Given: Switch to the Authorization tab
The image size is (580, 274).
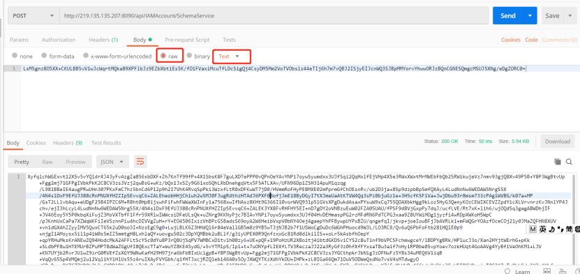Looking at the screenshot, I should point(59,40).
